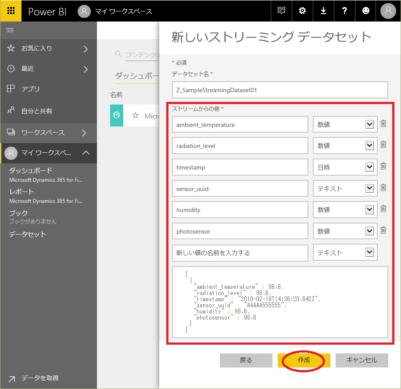
Task: Toggle the hamburger navigation menu
Action: coord(10,30)
